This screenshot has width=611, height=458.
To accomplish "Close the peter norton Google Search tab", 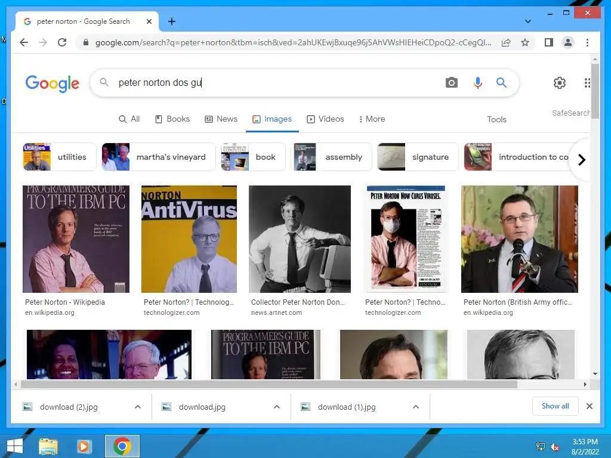I will [149, 21].
